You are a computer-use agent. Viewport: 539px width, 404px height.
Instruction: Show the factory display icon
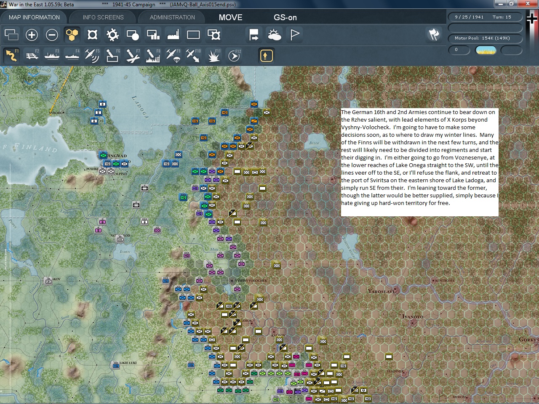(173, 35)
